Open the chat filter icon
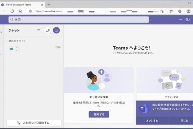Screen dimensions: 193x129 39,30
